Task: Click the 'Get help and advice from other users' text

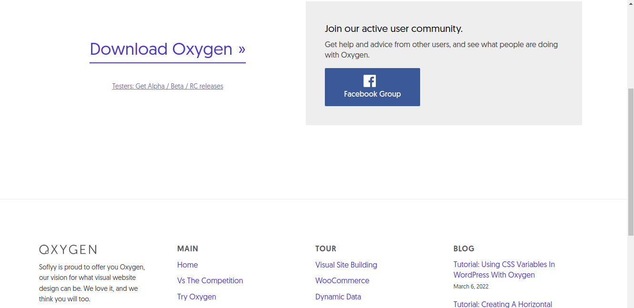Action: (x=441, y=50)
